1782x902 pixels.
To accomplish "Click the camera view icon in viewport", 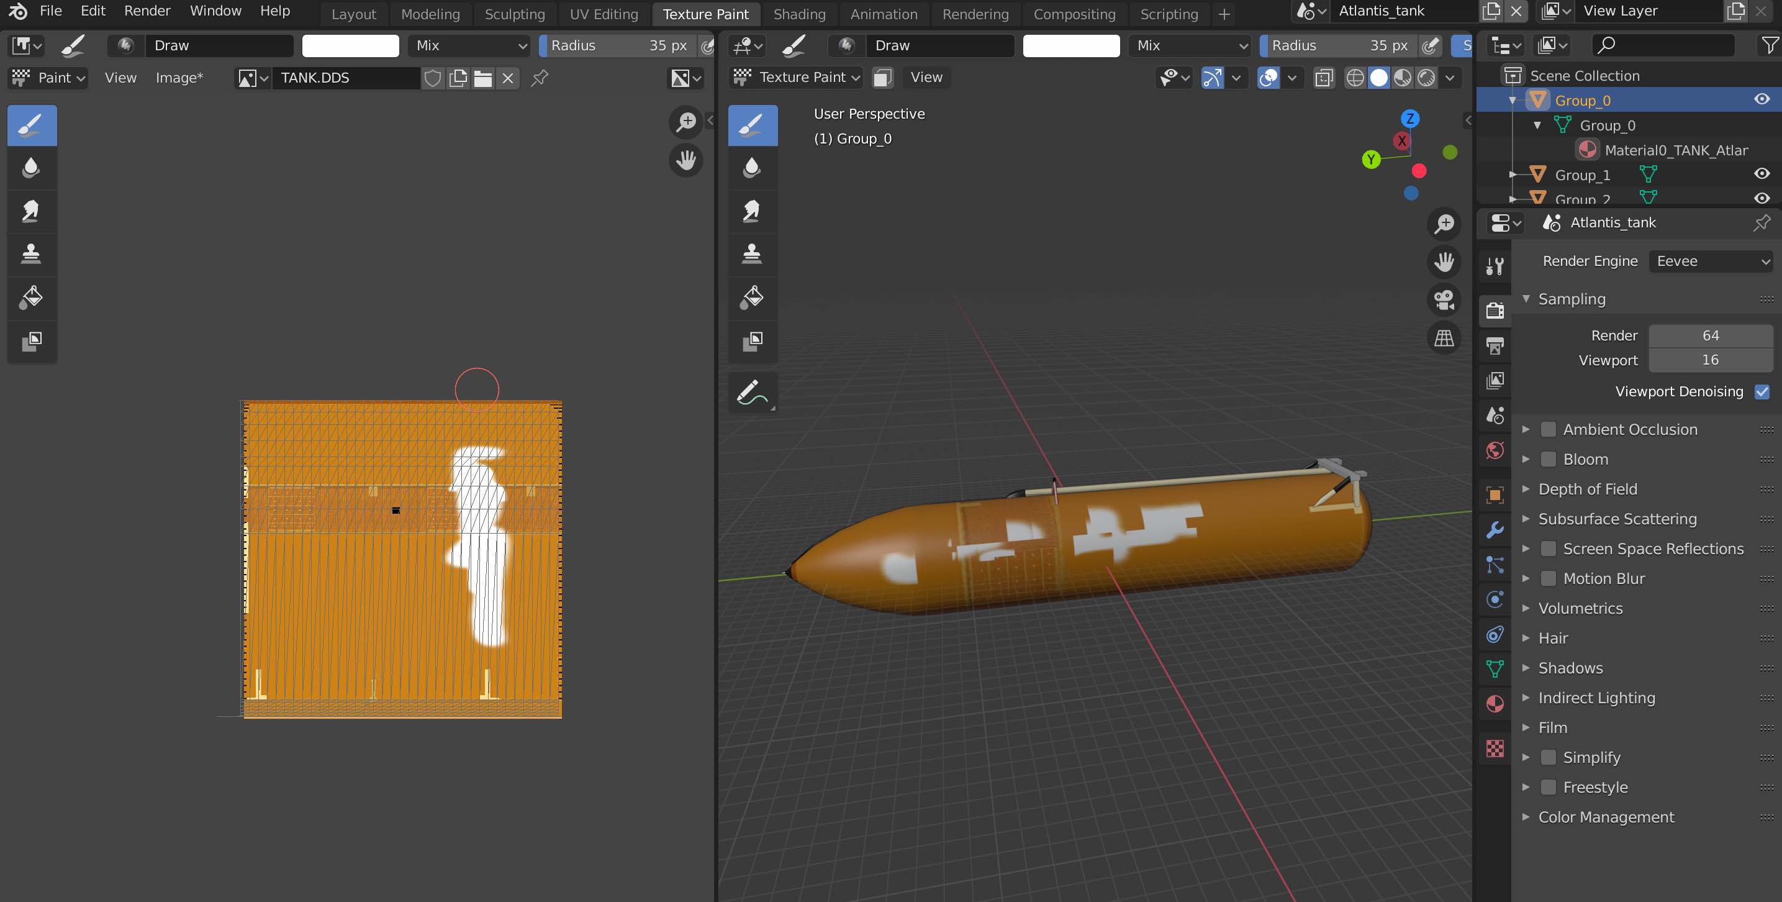I will click(1444, 300).
